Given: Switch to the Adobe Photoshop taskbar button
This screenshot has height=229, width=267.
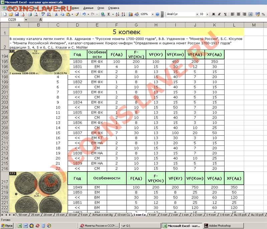Looking at the screenshot, I should pyautogui.click(x=223, y=226).
